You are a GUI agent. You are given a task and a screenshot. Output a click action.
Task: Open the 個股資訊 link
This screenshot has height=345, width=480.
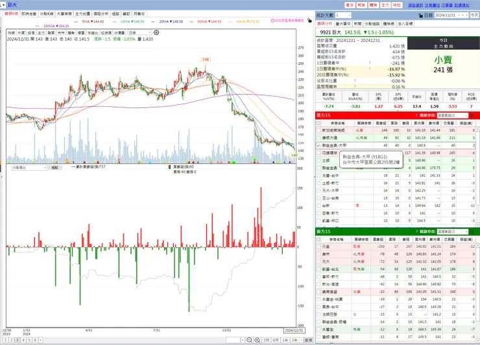point(415,5)
